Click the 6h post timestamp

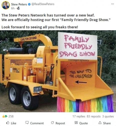point(13,8)
